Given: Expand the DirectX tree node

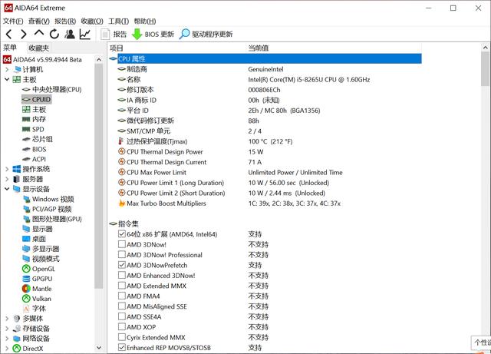Looking at the screenshot, I should pos(7,349).
